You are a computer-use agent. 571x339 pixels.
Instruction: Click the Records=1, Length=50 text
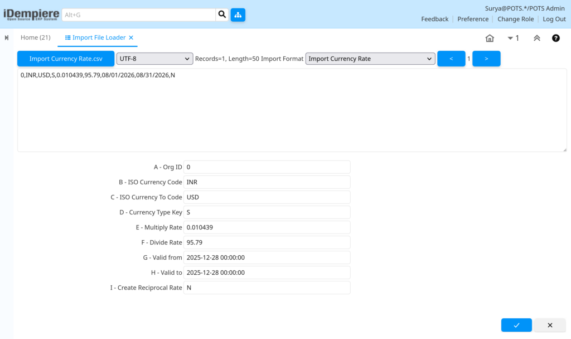click(x=226, y=59)
